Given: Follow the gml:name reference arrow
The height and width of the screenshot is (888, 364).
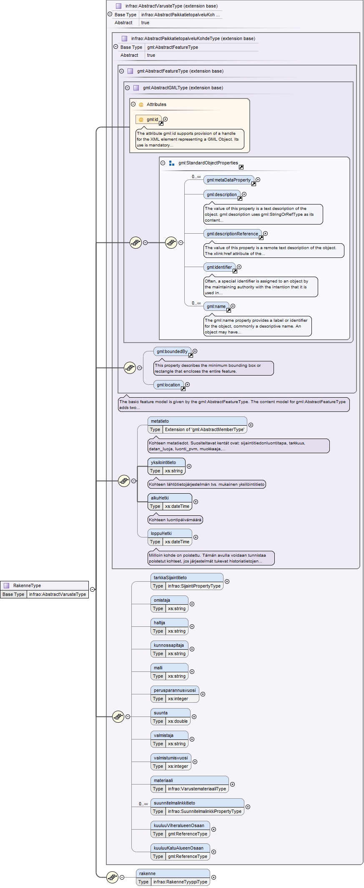Looking at the screenshot, I should 228,310.
